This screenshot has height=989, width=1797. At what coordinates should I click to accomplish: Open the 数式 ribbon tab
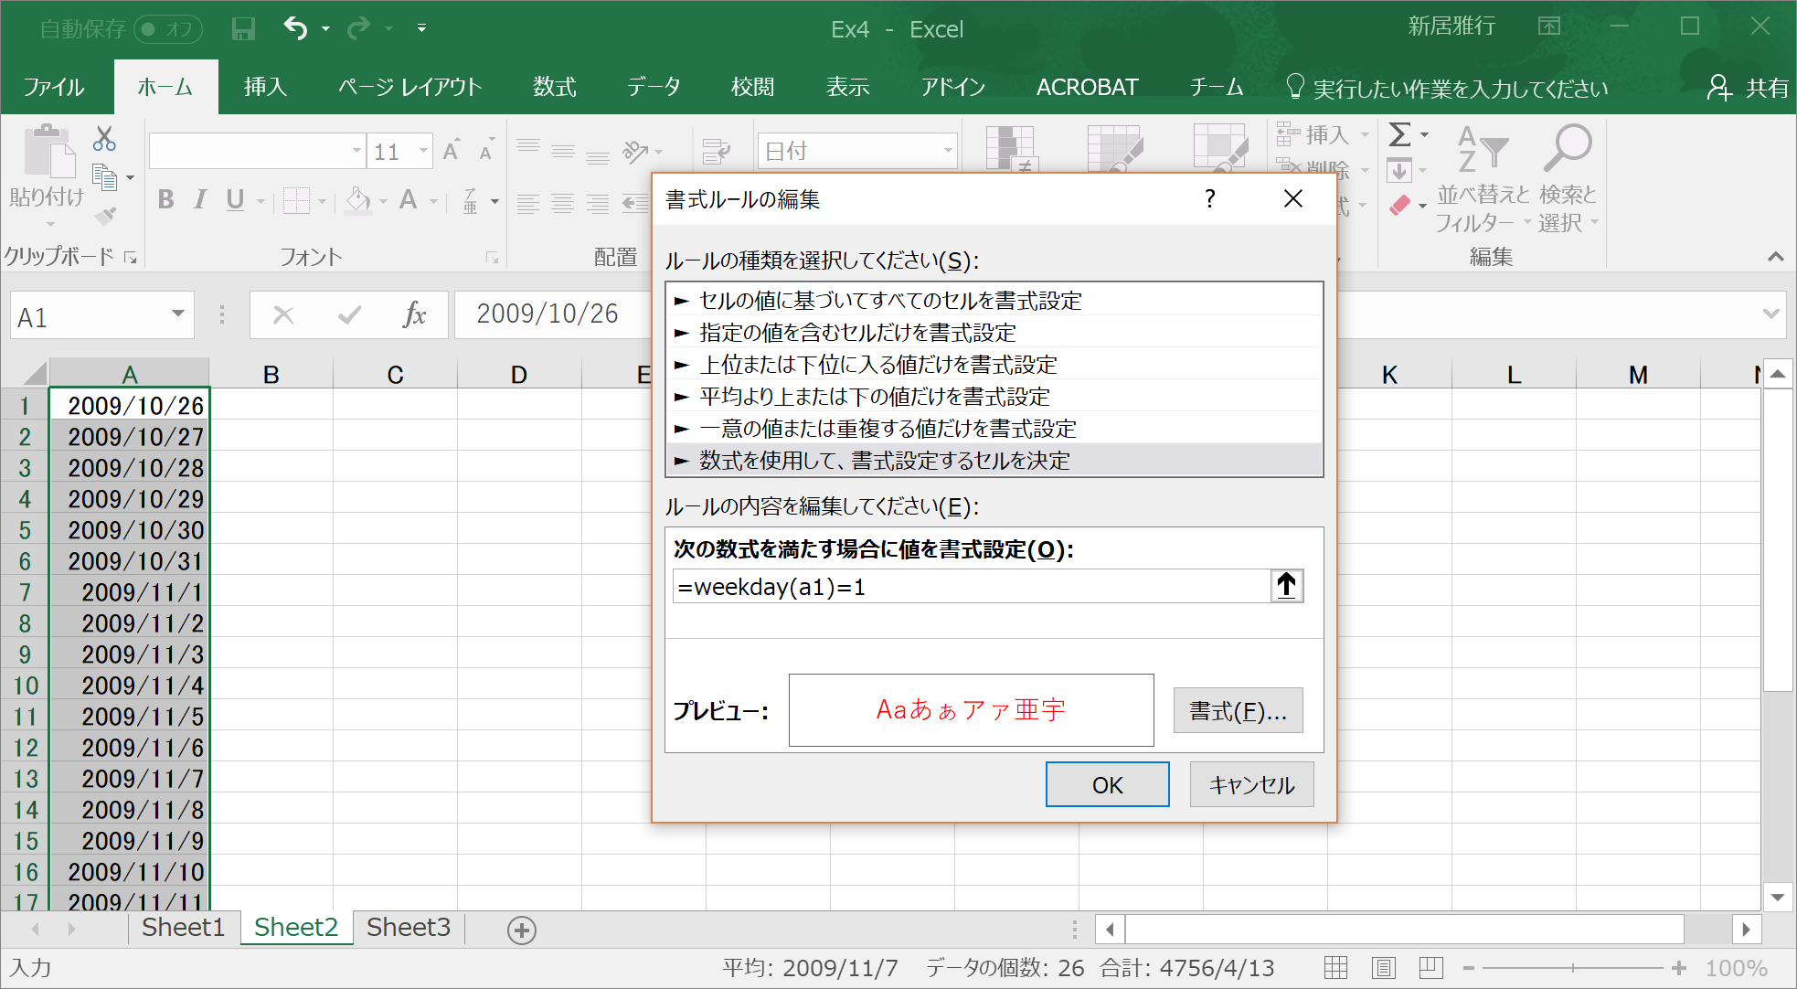coord(554,88)
